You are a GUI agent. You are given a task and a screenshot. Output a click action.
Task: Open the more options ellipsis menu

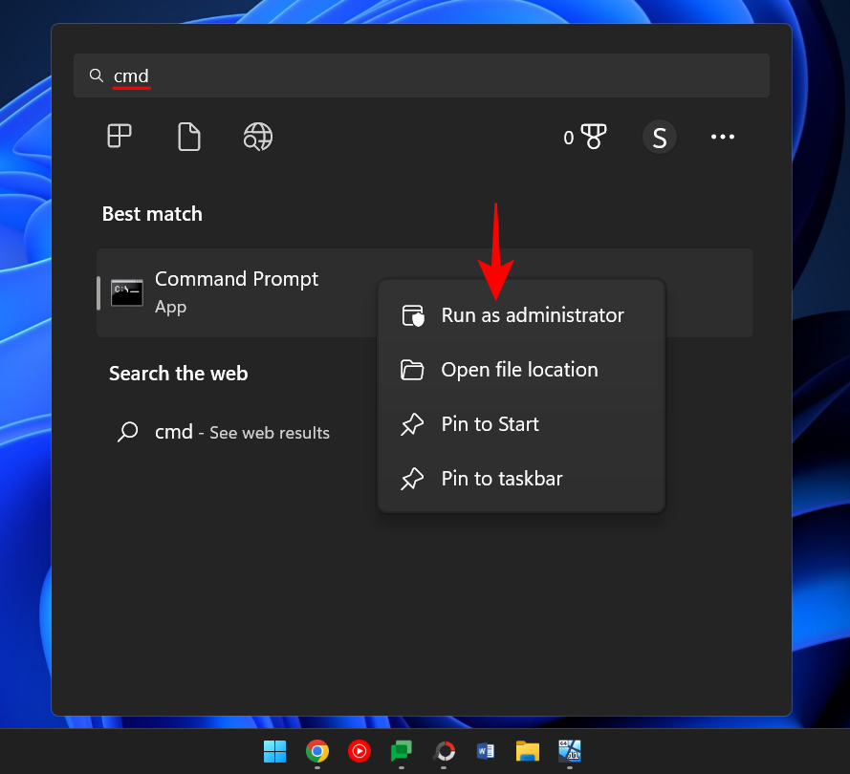(x=723, y=137)
